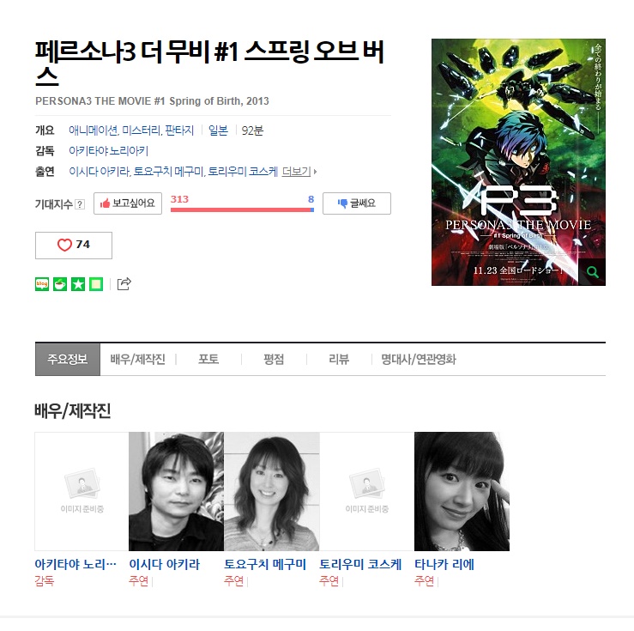Open director link 아키타야 노리아키
634x631 pixels.
pos(108,151)
